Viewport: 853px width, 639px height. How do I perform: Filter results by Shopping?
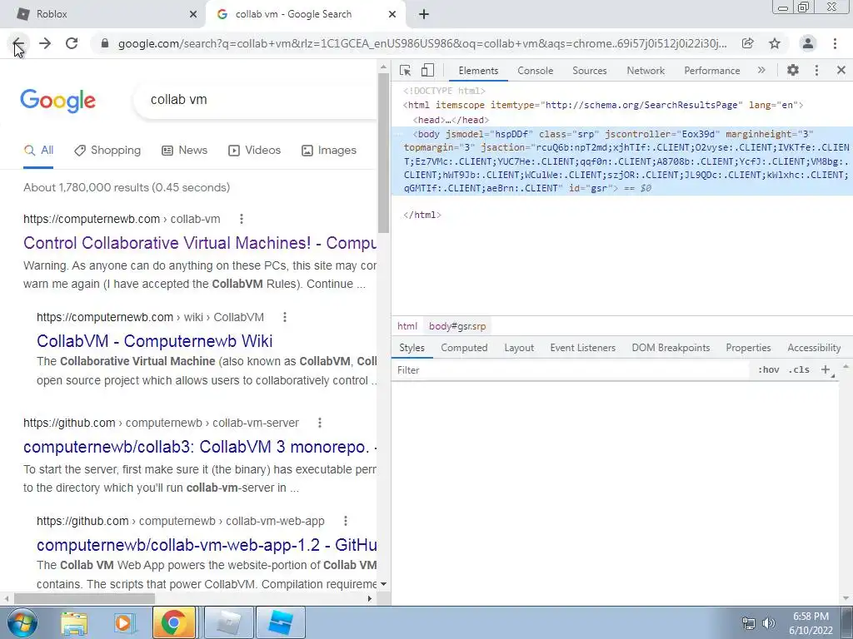point(107,151)
